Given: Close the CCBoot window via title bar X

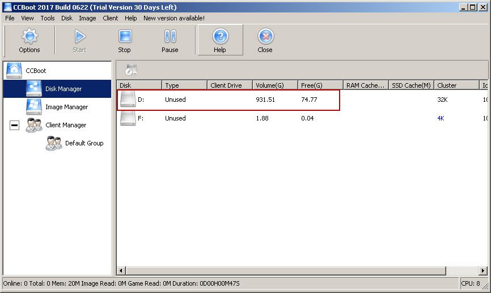Looking at the screenshot, I should click(x=483, y=7).
